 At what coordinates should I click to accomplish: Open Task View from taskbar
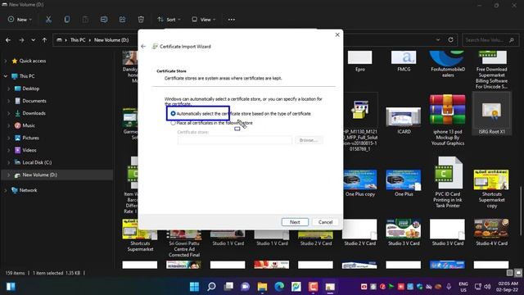[228, 287]
